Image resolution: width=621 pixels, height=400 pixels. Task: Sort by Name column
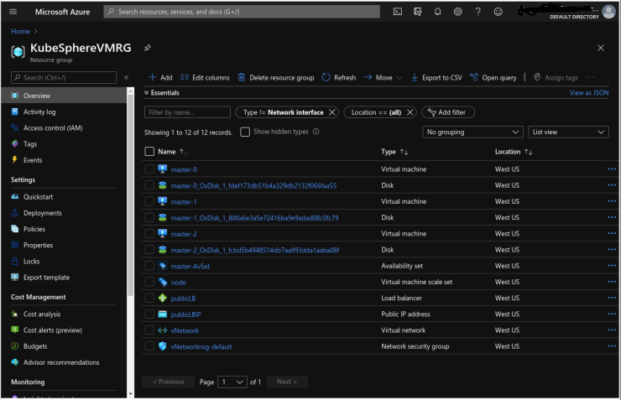[x=172, y=152]
